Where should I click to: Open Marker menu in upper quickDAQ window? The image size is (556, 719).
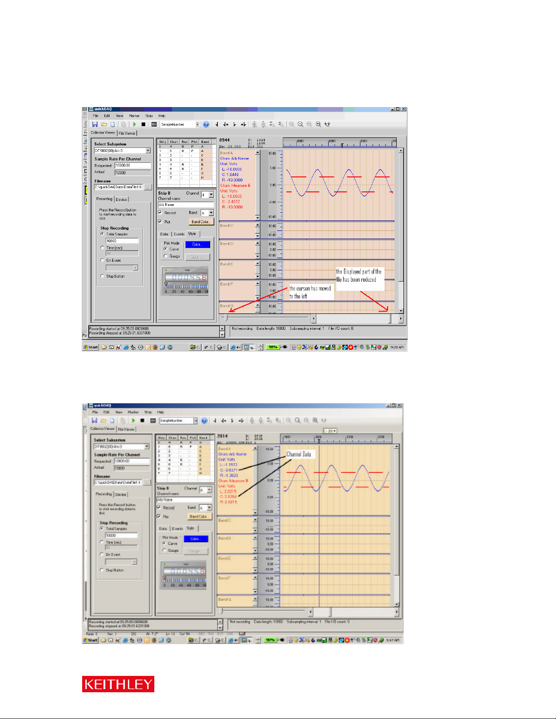coord(134,116)
